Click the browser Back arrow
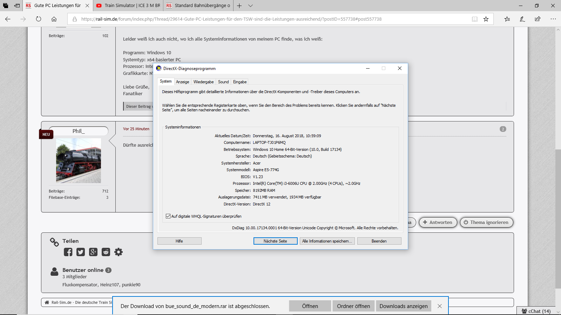This screenshot has height=315, width=561. [8, 19]
